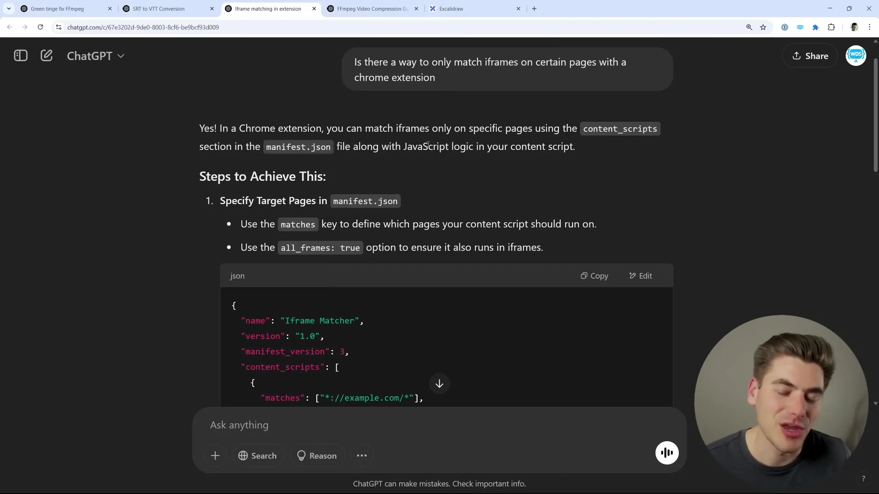
Task: Open the Extensions puzzle menu
Action: coord(831,27)
